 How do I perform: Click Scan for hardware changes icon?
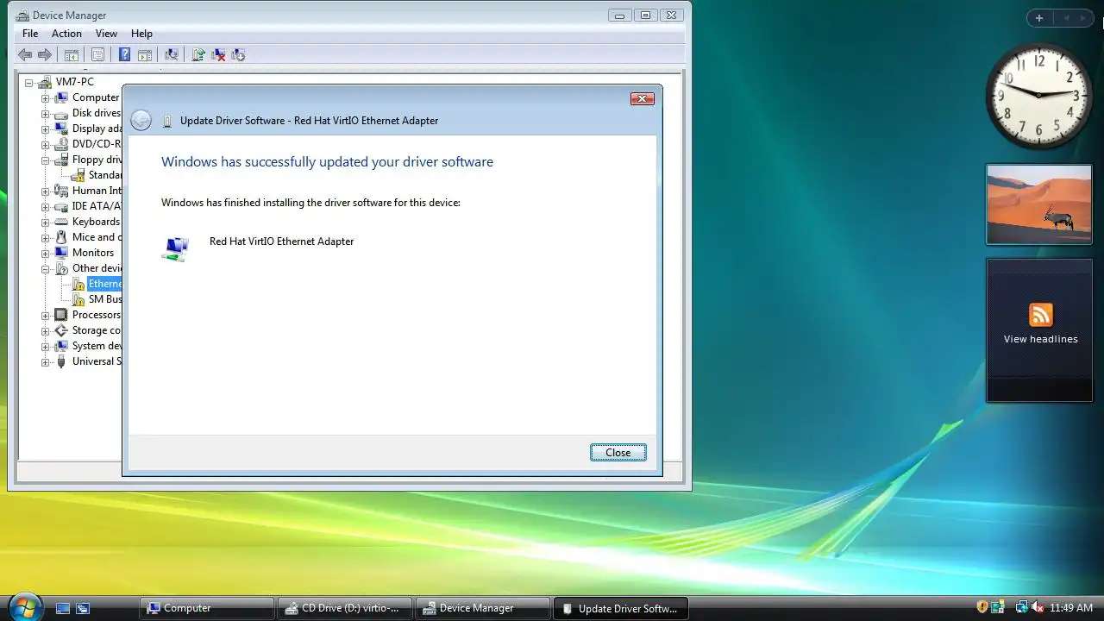click(171, 54)
